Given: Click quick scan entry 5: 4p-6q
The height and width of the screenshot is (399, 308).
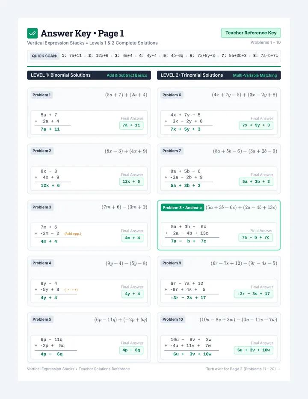Looking at the screenshot, I should [173, 56].
